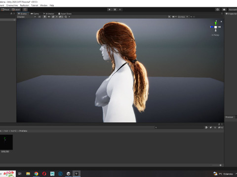Image resolution: width=237 pixels, height=177 pixels.
Task: Switch to the Scene tab
Action: (x=22, y=14)
